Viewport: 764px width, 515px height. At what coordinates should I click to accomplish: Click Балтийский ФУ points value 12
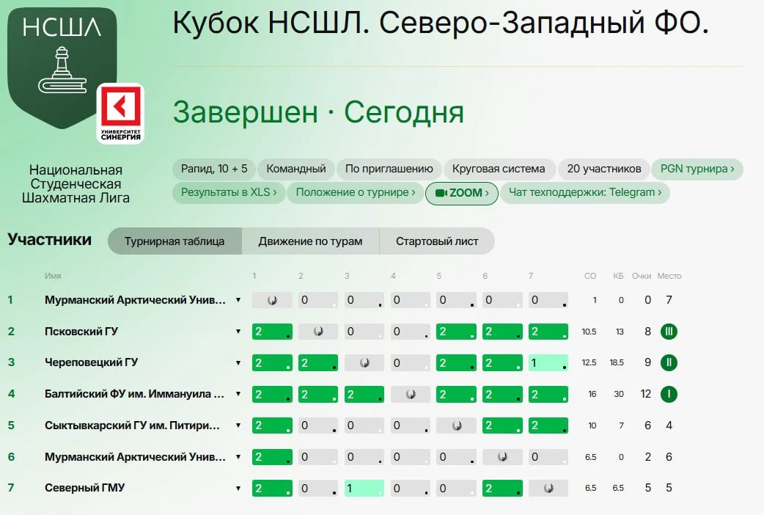[x=646, y=394]
